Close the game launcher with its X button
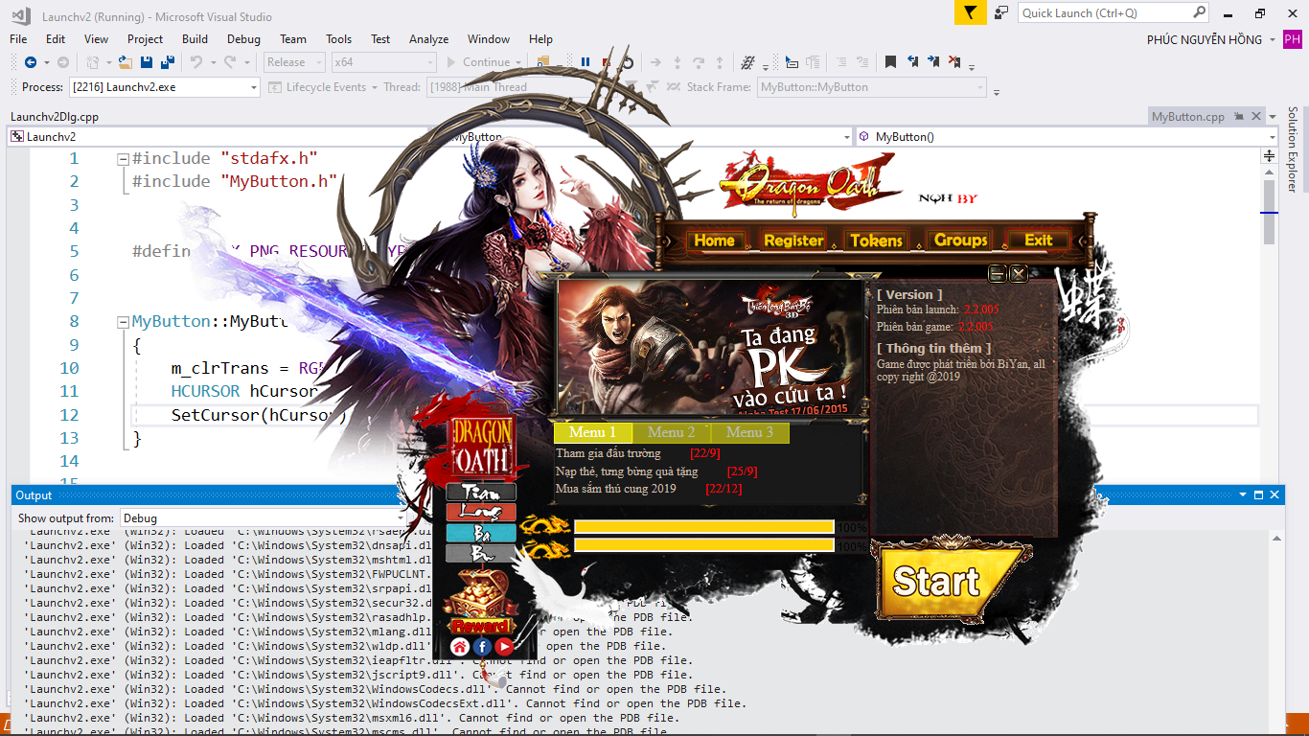 pyautogui.click(x=1019, y=274)
